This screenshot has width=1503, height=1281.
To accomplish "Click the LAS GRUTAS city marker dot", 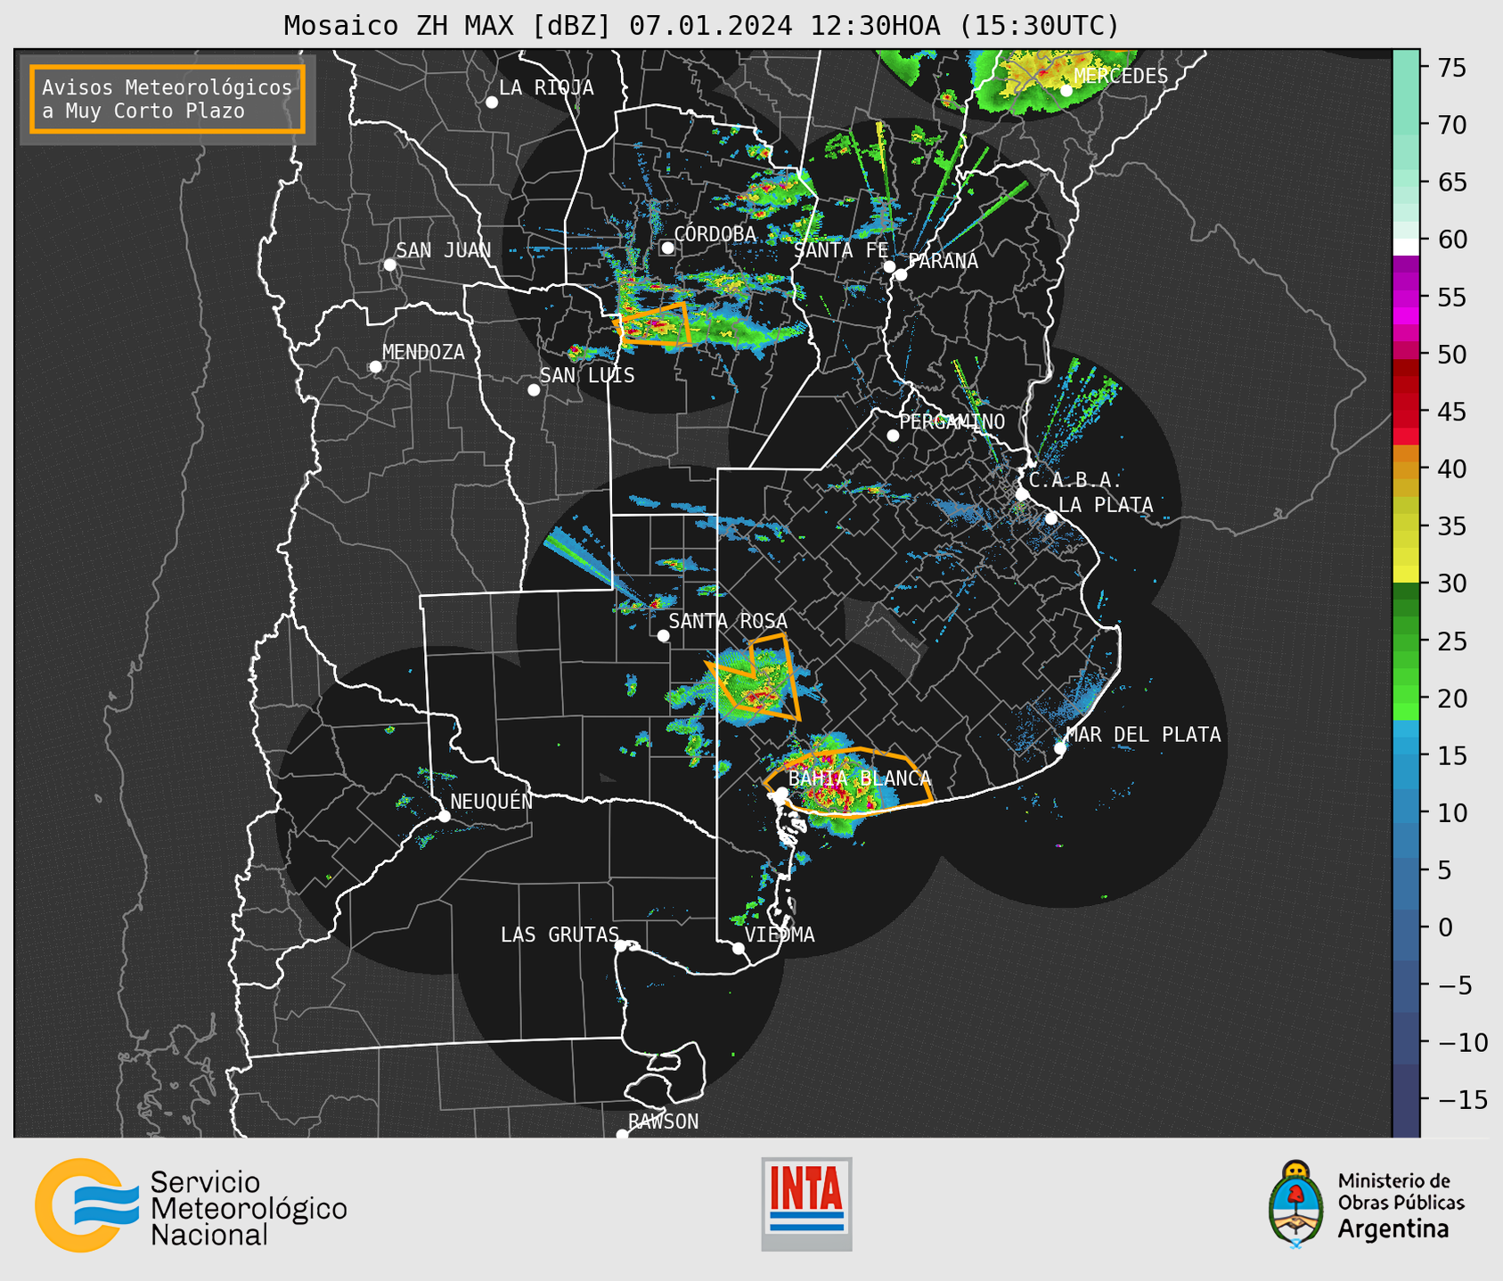I will coord(621,946).
